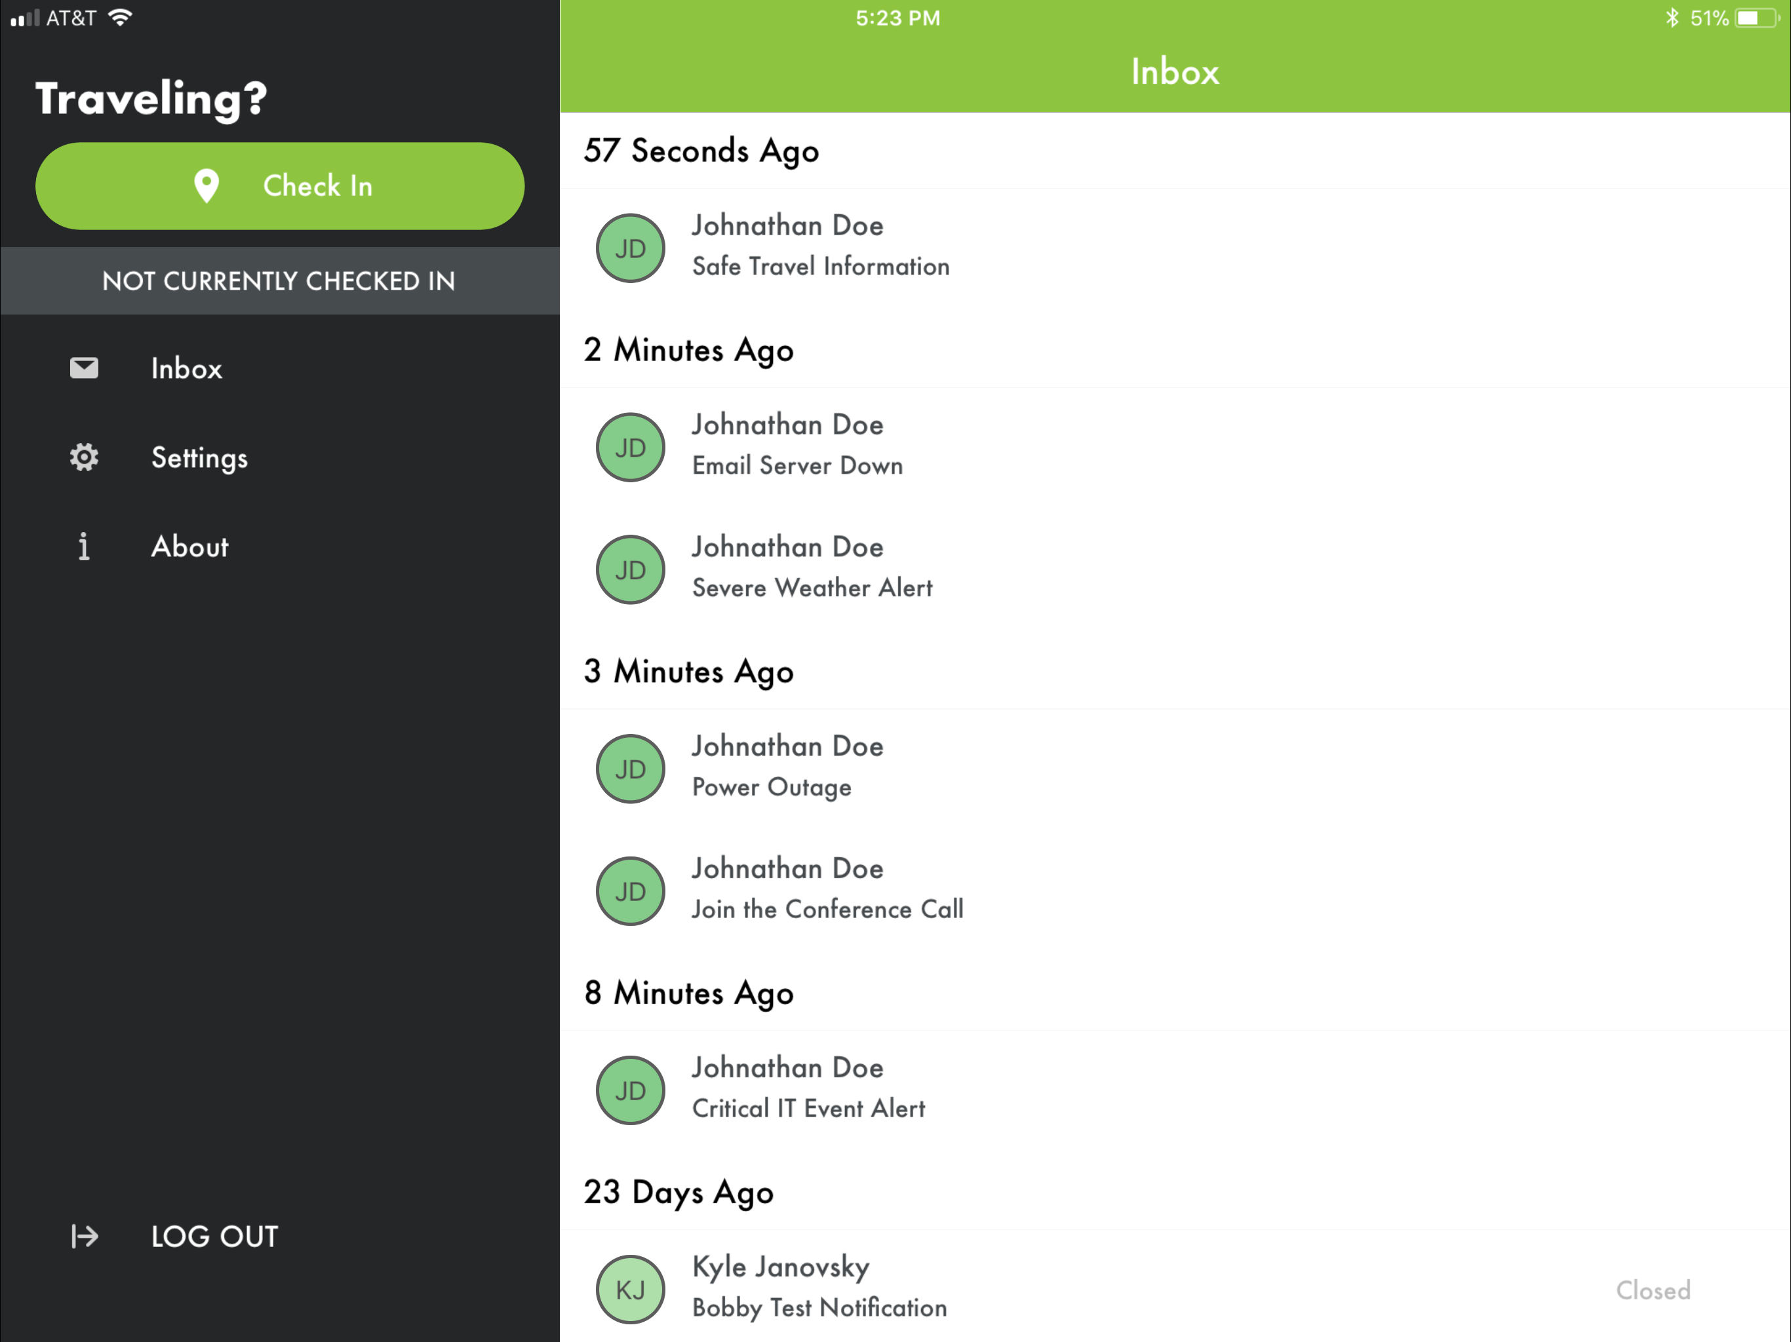Screen dimensions: 1791x1342
Task: Open the Severe Weather Alert message
Action: coord(1175,569)
